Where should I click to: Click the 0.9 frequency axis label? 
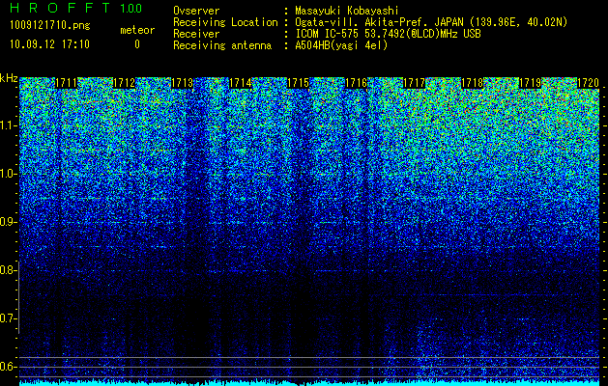pos(8,222)
